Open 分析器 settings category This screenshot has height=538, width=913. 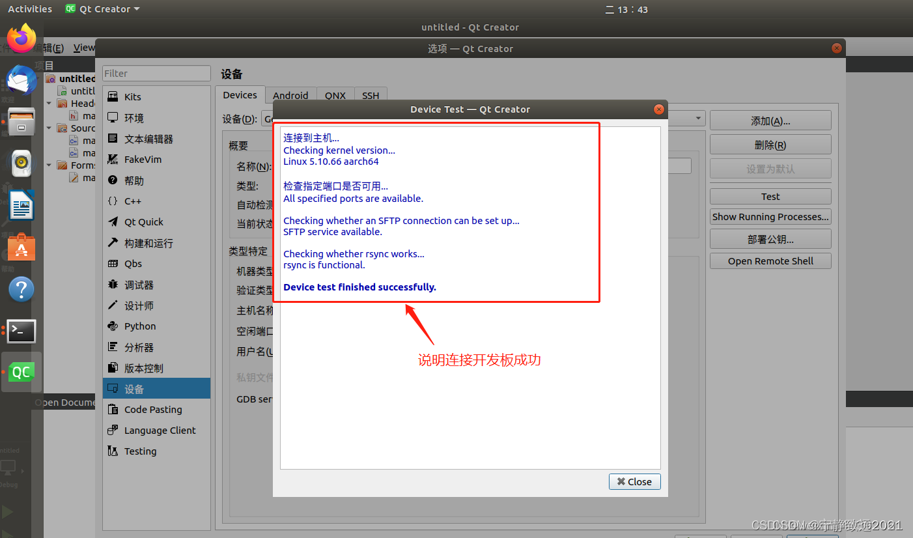point(156,347)
